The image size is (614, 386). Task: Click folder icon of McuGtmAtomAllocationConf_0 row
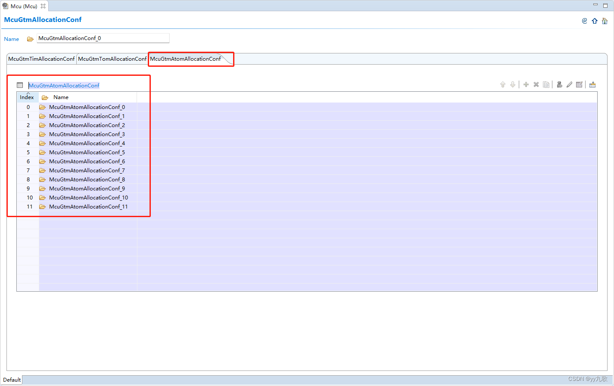pos(42,107)
